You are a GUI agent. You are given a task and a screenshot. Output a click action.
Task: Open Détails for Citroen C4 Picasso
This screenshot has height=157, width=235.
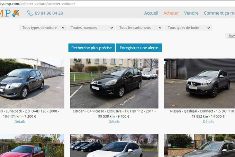coord(114,122)
